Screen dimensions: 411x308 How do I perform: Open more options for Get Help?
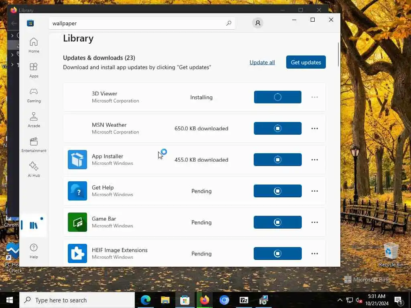coord(315,191)
